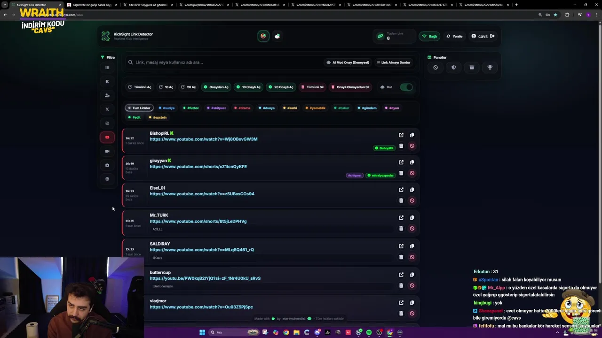Select the list view filter icon

click(107, 68)
